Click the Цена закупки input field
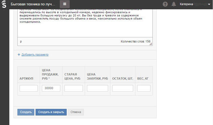 (97, 88)
